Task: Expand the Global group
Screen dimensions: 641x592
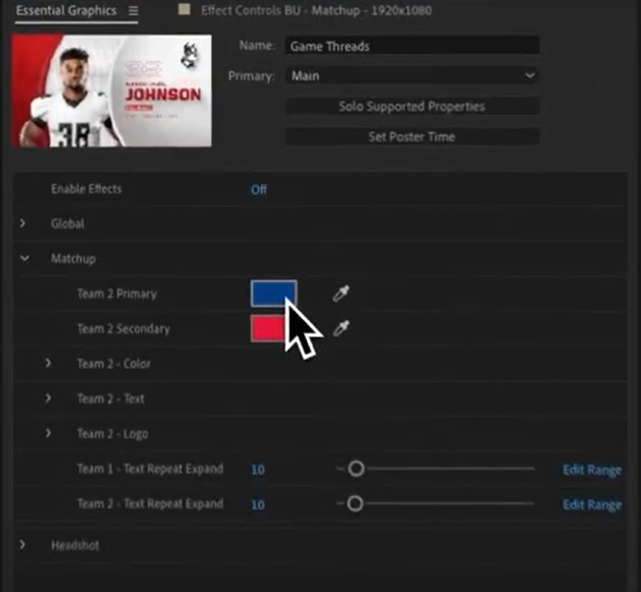Action: click(23, 224)
